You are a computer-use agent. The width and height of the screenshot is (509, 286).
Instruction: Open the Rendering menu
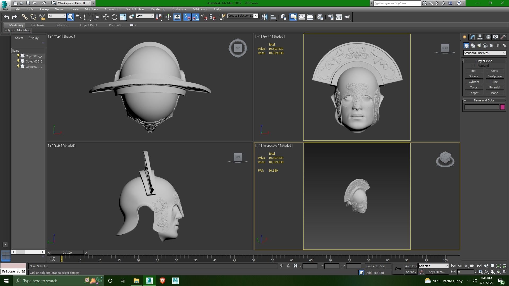pos(158,9)
